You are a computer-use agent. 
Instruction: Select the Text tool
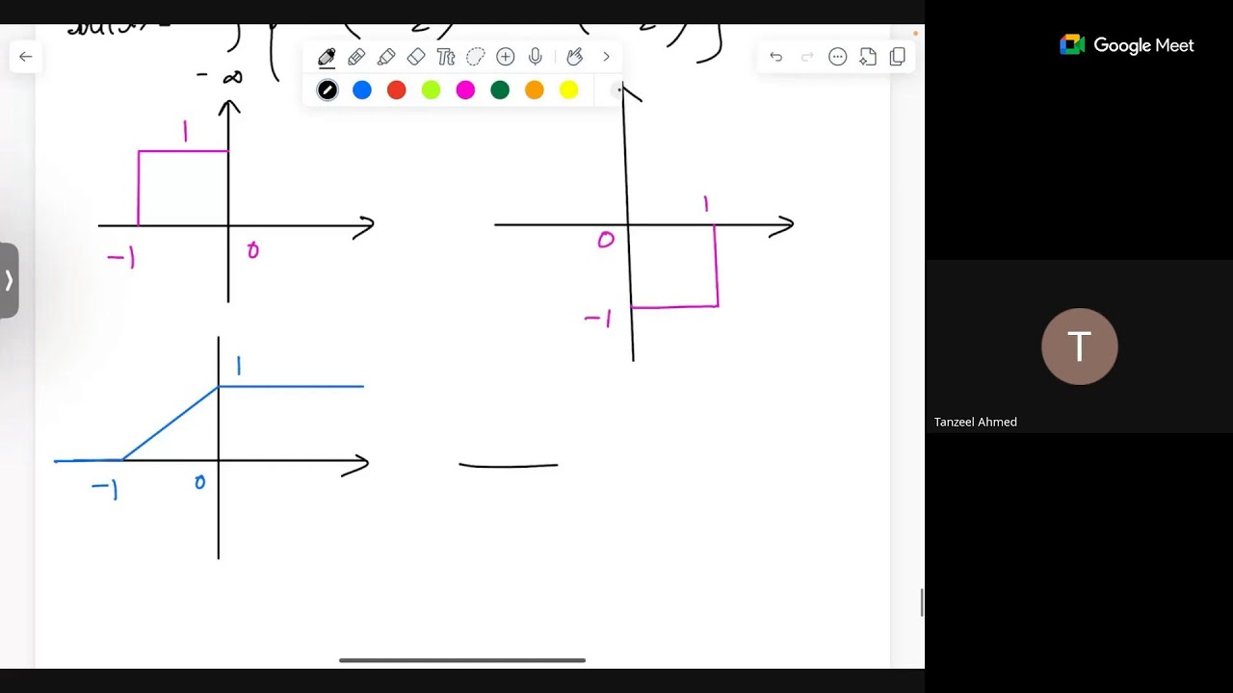pos(445,57)
